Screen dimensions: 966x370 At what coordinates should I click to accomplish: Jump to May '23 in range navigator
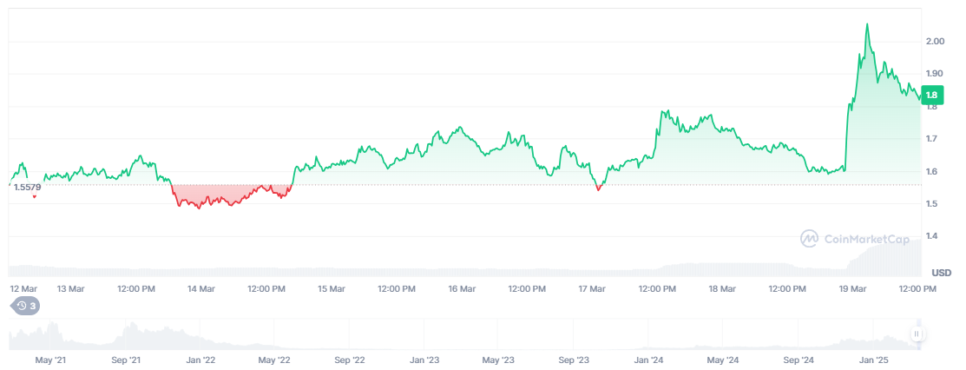498,359
